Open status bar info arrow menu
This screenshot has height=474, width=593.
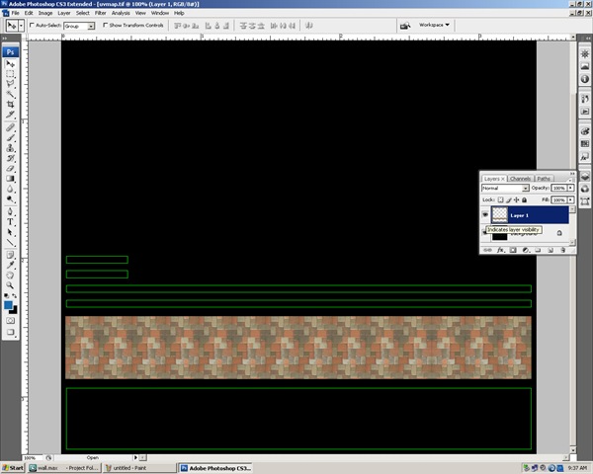pos(135,457)
